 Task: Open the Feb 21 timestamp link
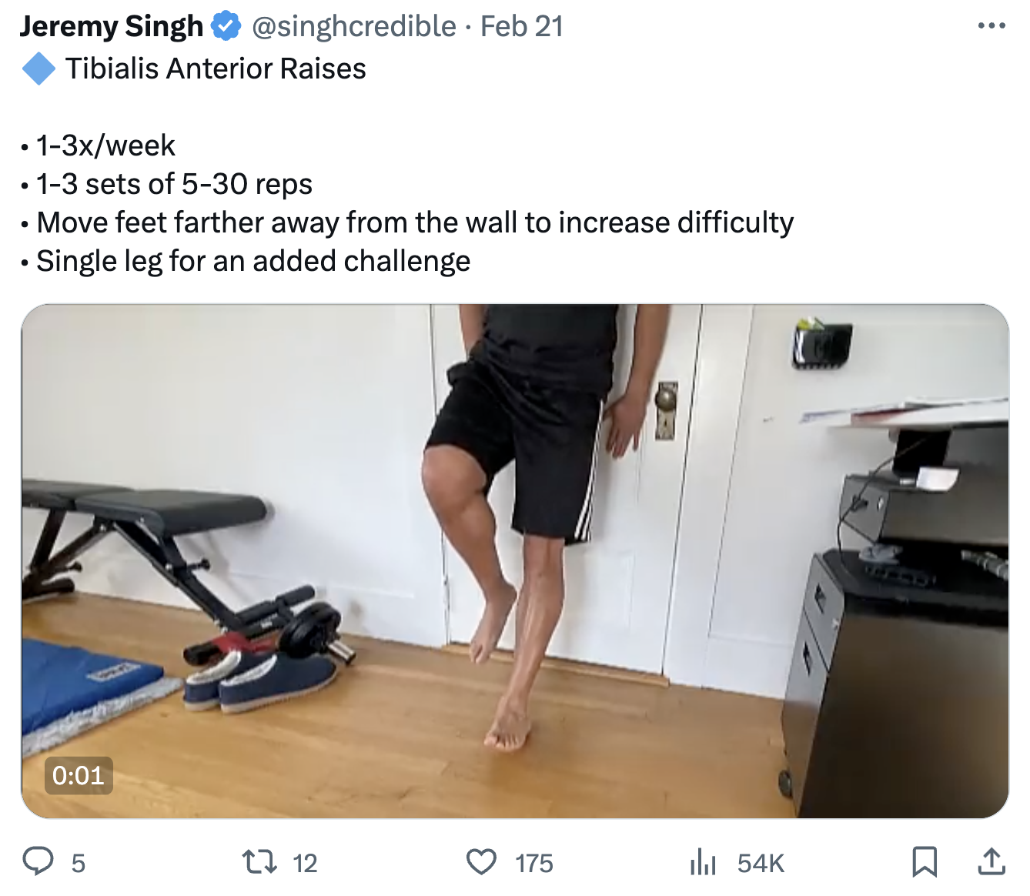click(522, 26)
